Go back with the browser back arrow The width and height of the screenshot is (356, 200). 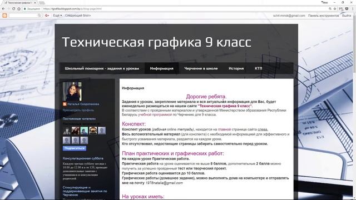point(3,9)
